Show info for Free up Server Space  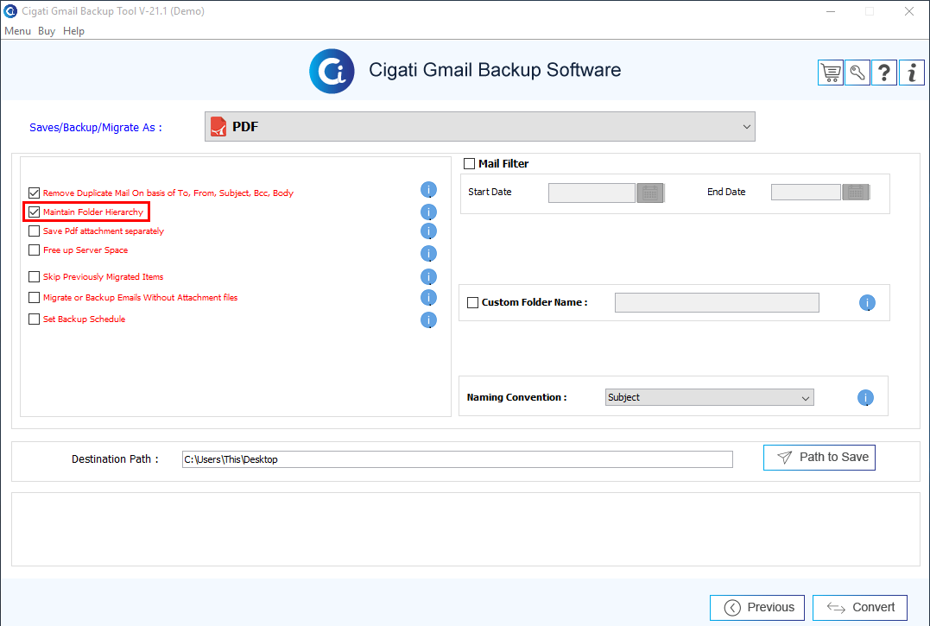[x=428, y=254]
